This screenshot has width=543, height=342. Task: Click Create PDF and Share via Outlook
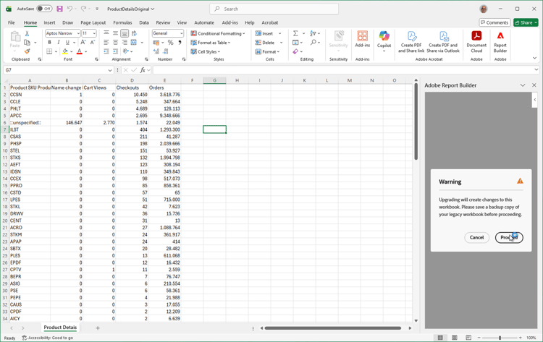[443, 42]
